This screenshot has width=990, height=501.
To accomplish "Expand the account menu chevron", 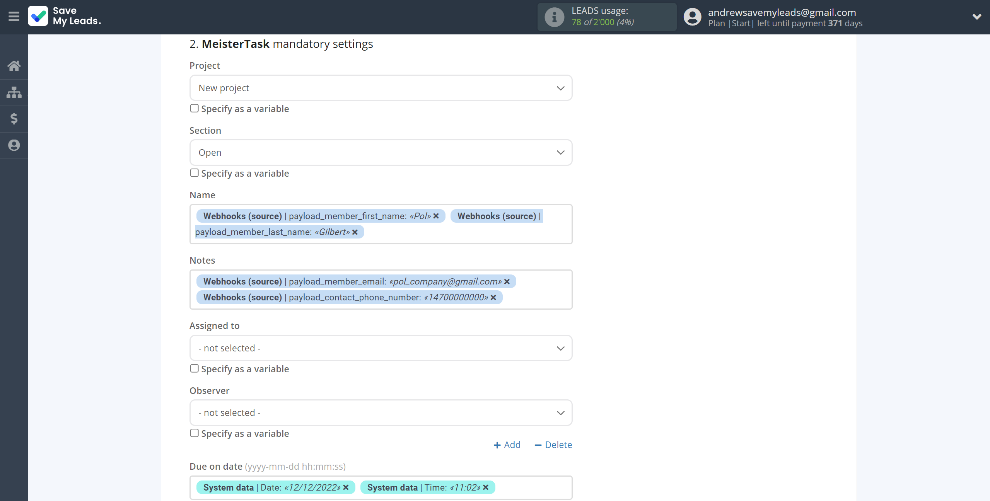I will pos(977,17).
